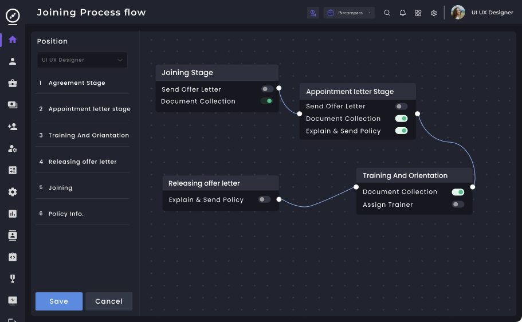Viewport: 522px width, 322px height.
Task: Toggle Document Collection in Training And Orientation
Action: tap(457, 192)
